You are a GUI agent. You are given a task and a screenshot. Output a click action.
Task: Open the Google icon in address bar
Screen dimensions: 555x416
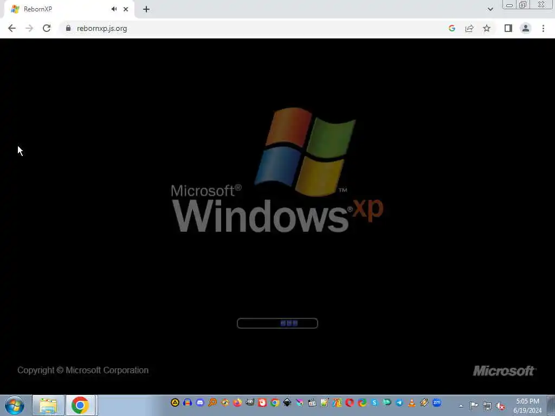(x=451, y=28)
